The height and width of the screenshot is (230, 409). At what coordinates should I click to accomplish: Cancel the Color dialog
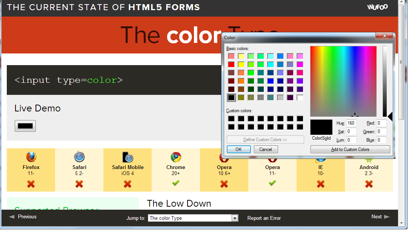(266, 149)
